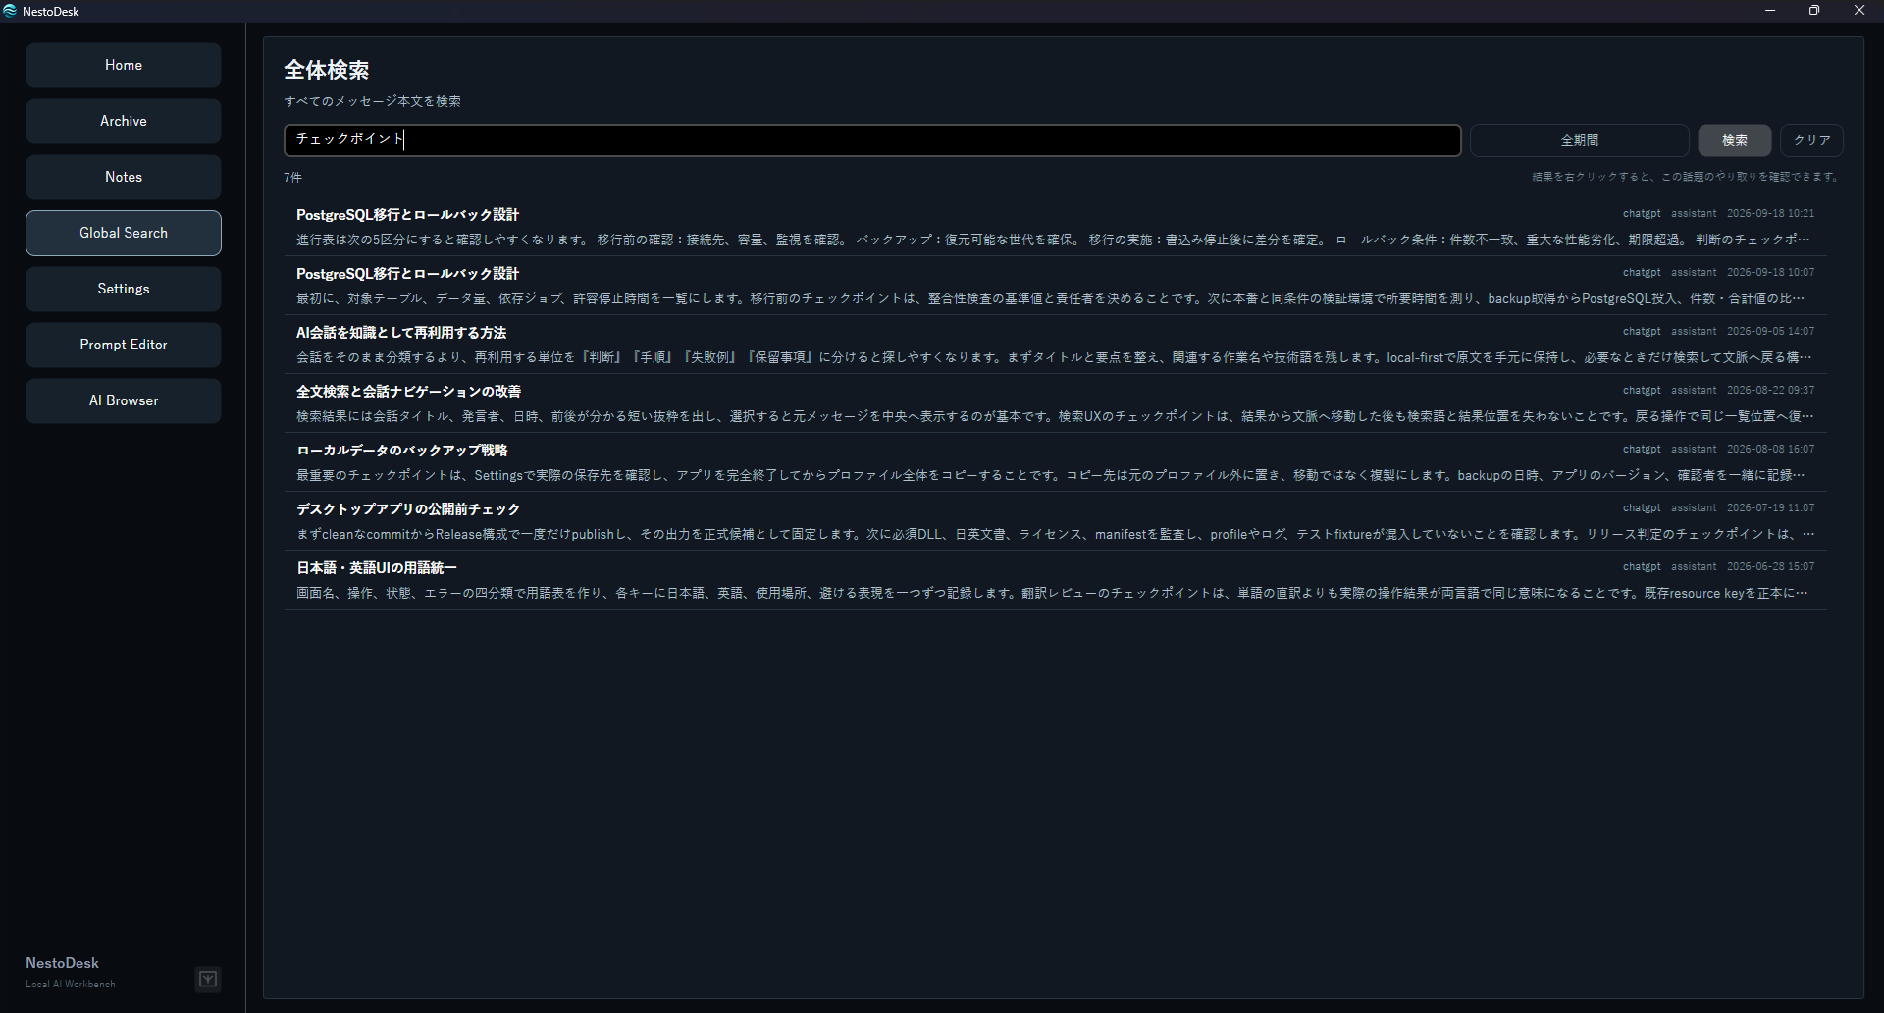Click the snippet starting 画面名、操作、状態

pos(1052,593)
